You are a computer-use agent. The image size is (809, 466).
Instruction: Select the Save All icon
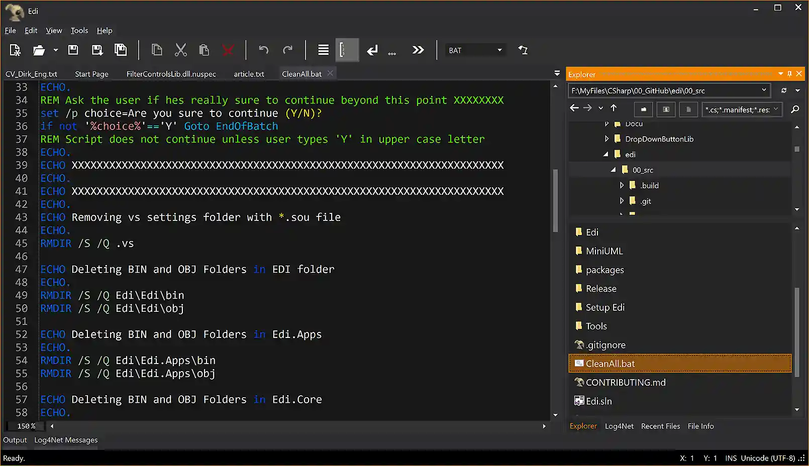coord(121,50)
